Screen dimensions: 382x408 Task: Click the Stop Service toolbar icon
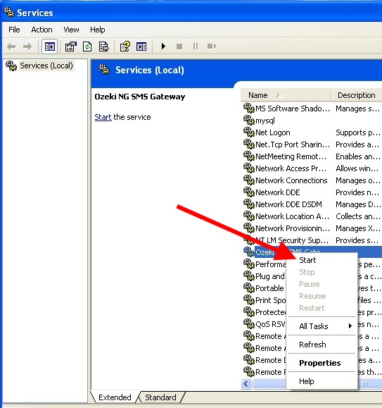[x=179, y=47]
